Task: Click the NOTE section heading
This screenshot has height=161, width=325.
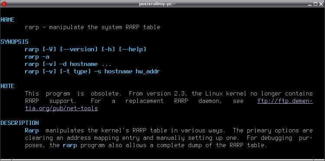Action: (7, 86)
